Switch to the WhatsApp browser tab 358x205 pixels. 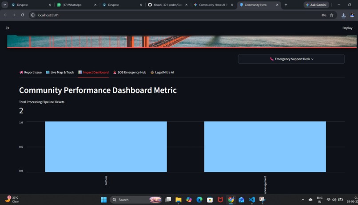click(x=77, y=5)
